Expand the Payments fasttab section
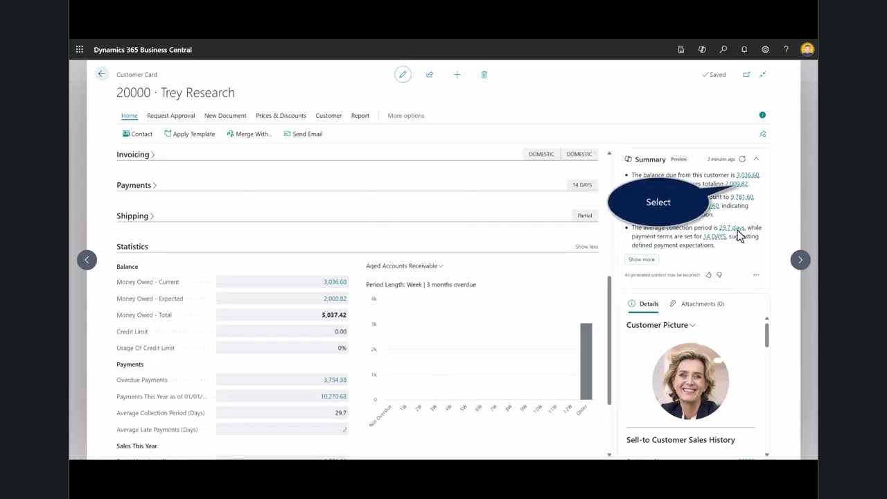The height and width of the screenshot is (499, 887). pyautogui.click(x=137, y=185)
